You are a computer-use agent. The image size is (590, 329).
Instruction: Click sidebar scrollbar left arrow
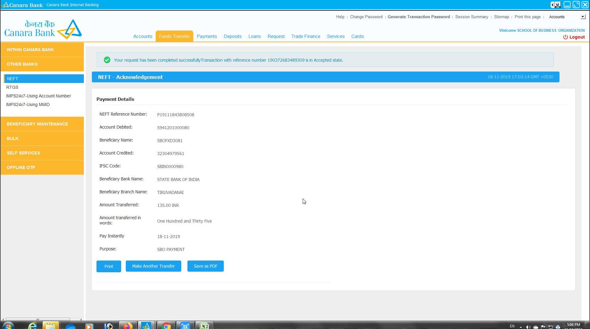pos(3,319)
